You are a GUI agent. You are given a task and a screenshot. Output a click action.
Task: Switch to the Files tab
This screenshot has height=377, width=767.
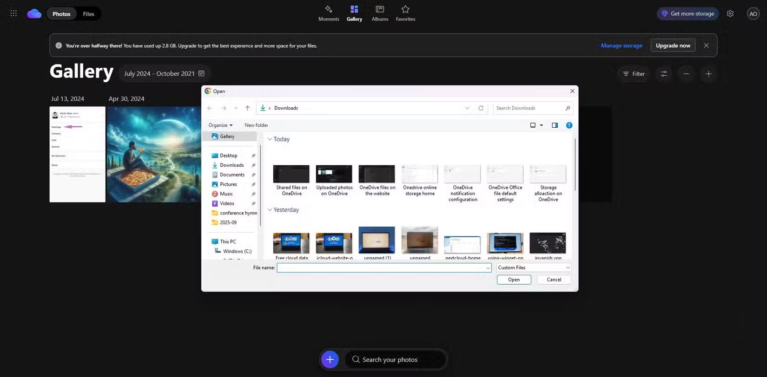pos(88,14)
